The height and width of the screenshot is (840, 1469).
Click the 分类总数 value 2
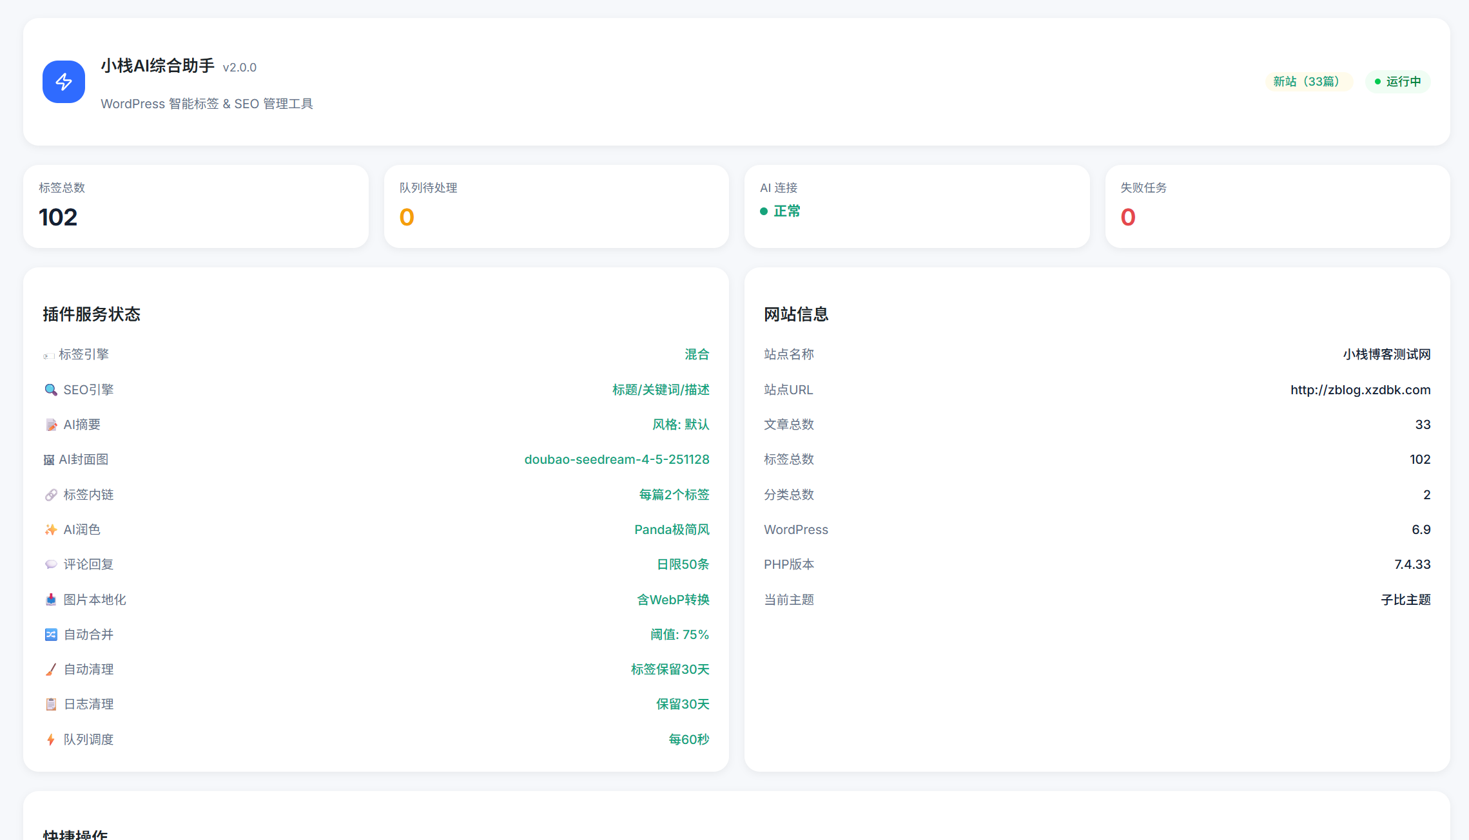[x=1427, y=495]
